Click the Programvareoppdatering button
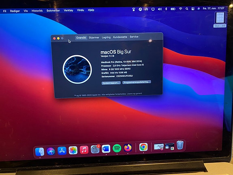Screen dimensions: 233x175 (x=137, y=82)
